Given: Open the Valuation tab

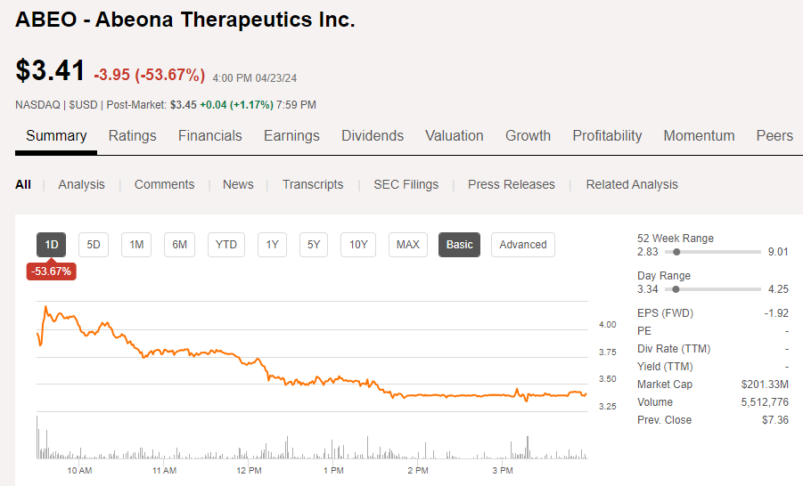Looking at the screenshot, I should pos(454,135).
